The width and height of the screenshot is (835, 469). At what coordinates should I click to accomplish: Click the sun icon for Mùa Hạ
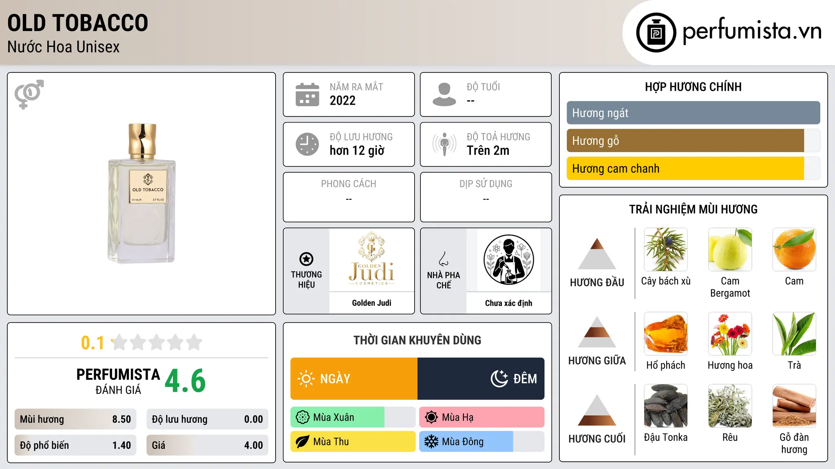point(431,417)
